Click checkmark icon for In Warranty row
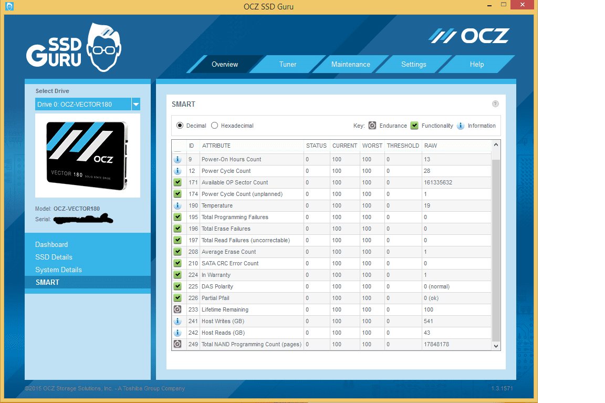Screen dimensions: 605x403 pyautogui.click(x=178, y=275)
